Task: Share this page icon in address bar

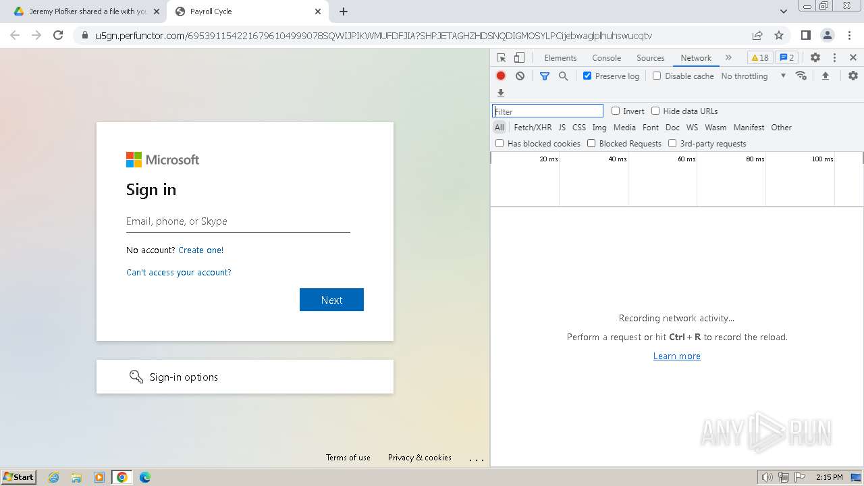Action: [757, 35]
